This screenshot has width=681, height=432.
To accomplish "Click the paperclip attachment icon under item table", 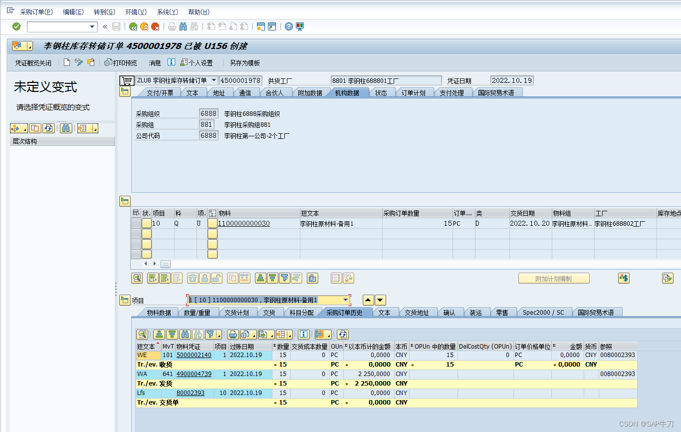I will pos(312,278).
